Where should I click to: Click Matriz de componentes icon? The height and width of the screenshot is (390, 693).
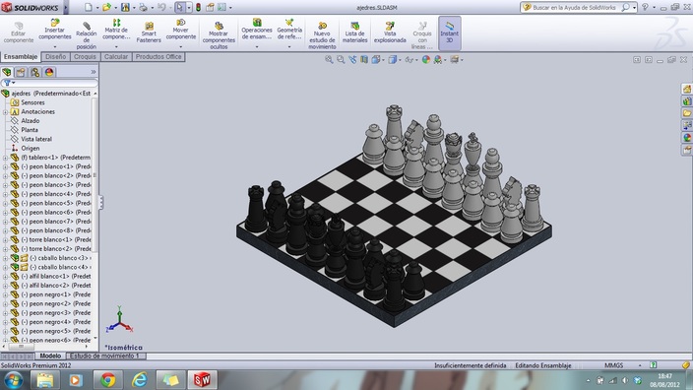(116, 23)
